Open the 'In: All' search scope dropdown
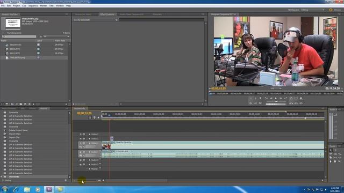The width and height of the screenshot is (344, 193). tap(56, 36)
